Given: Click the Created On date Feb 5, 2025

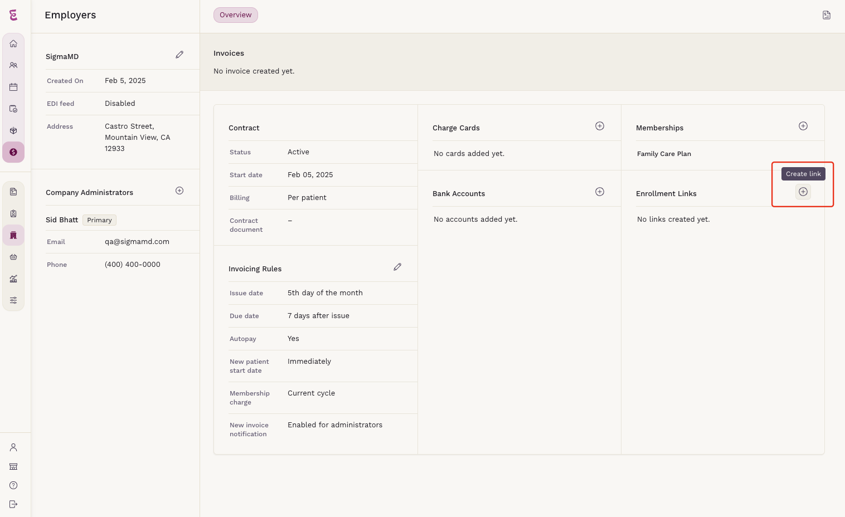Looking at the screenshot, I should click(125, 81).
